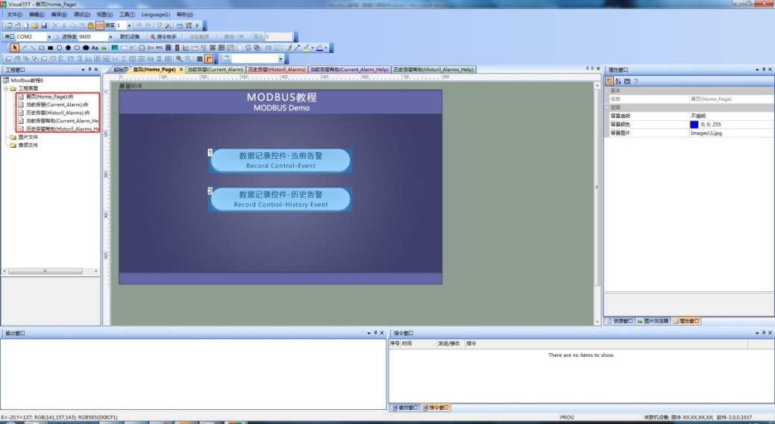Click the 联机设备 connect device button
Viewport: 775px width, 424px height.
[130, 37]
